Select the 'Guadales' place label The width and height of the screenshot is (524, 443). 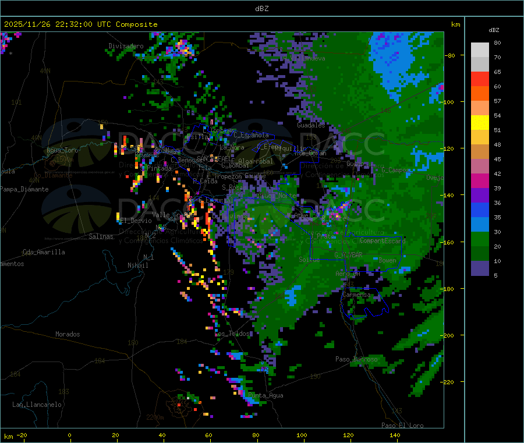click(311, 125)
